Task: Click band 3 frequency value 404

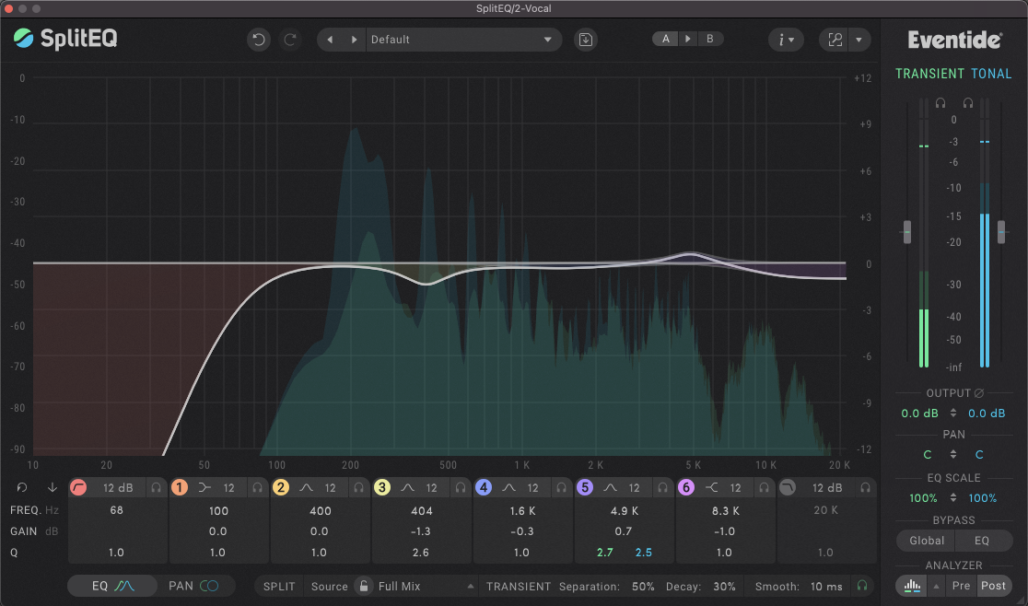Action: click(422, 510)
